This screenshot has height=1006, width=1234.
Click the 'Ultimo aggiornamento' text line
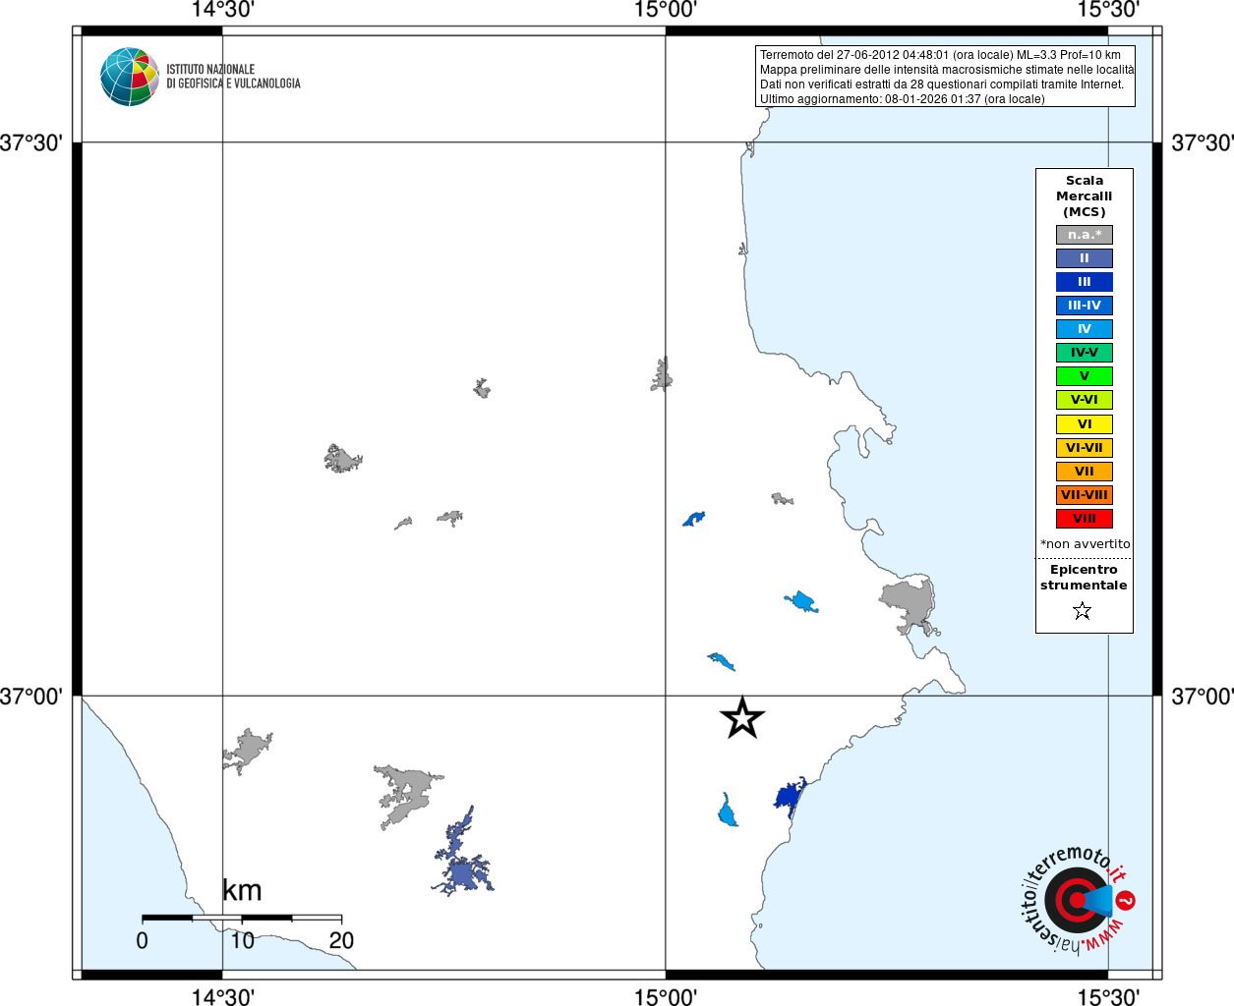click(902, 99)
